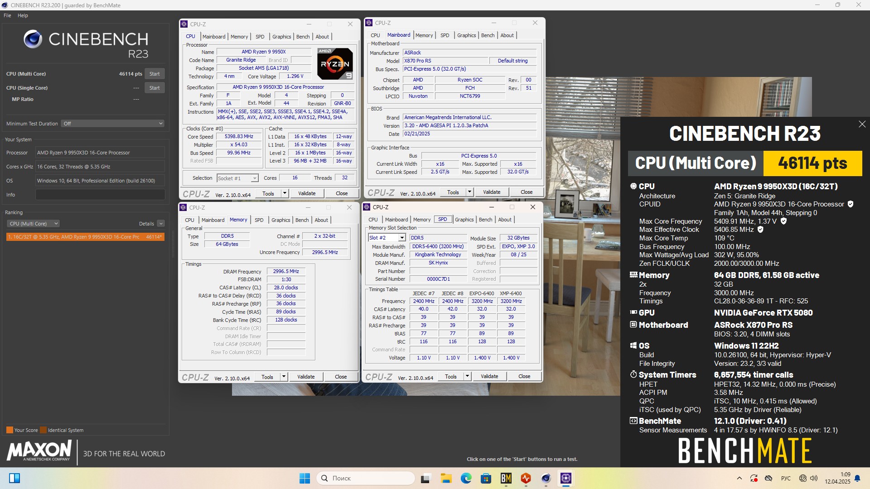Open the CPU (Multi Core) ranking dropdown
This screenshot has width=870, height=489.
(33, 224)
